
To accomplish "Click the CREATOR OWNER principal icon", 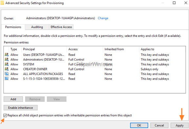I will point(7,69).
